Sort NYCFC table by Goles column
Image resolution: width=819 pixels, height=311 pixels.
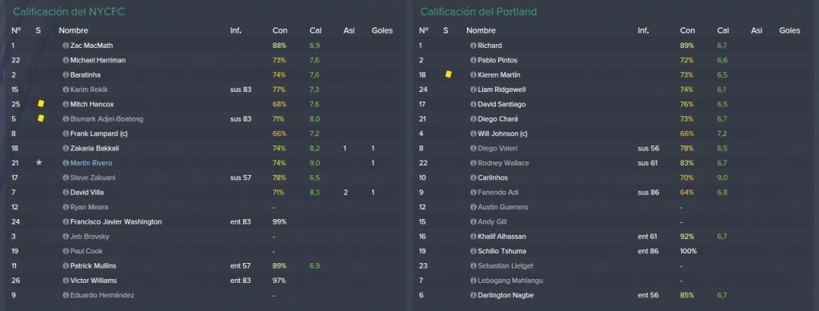point(382,31)
